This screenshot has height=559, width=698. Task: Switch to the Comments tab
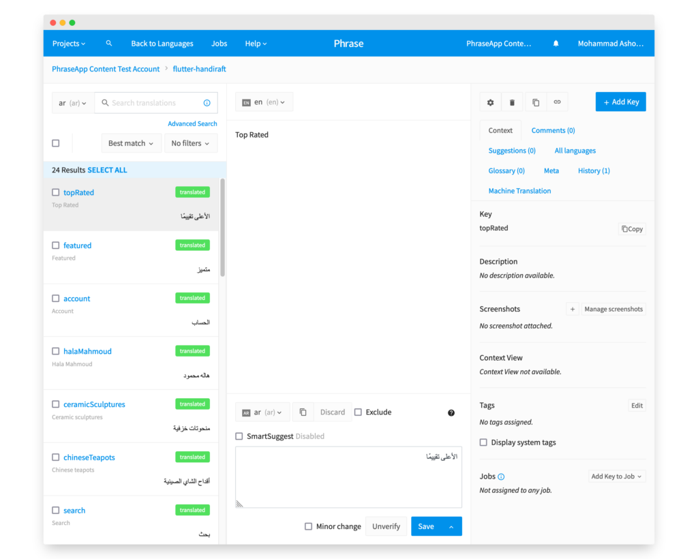click(x=553, y=130)
